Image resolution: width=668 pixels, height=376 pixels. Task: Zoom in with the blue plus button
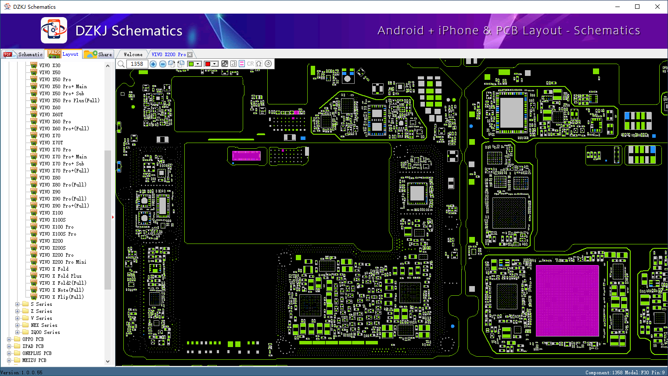coord(153,64)
